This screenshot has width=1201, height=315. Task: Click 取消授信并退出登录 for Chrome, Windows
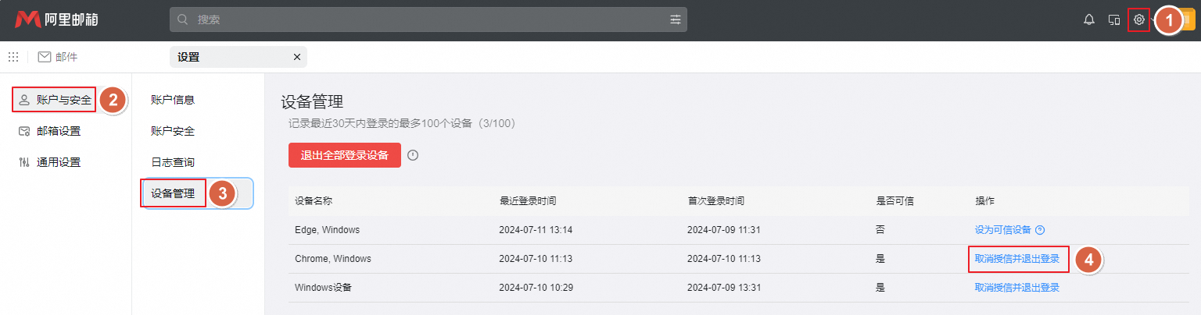click(1017, 259)
